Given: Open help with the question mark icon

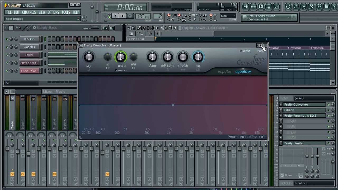Looking at the screenshot, I should point(334,6).
